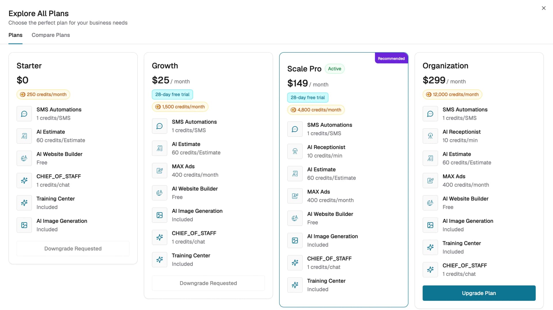This screenshot has width=553, height=310.
Task: Click the CHIEF_OF_STAFF sparkle icon in Growth
Action: [x=160, y=237]
